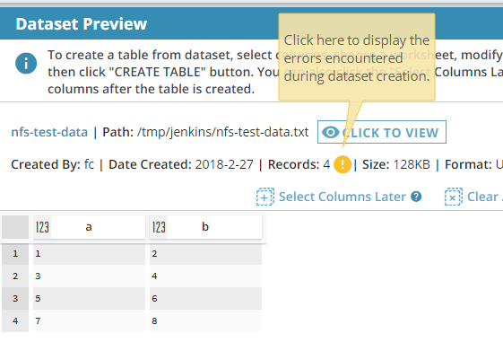
Task: Click the CLICK TO VIEW button
Action: [382, 132]
